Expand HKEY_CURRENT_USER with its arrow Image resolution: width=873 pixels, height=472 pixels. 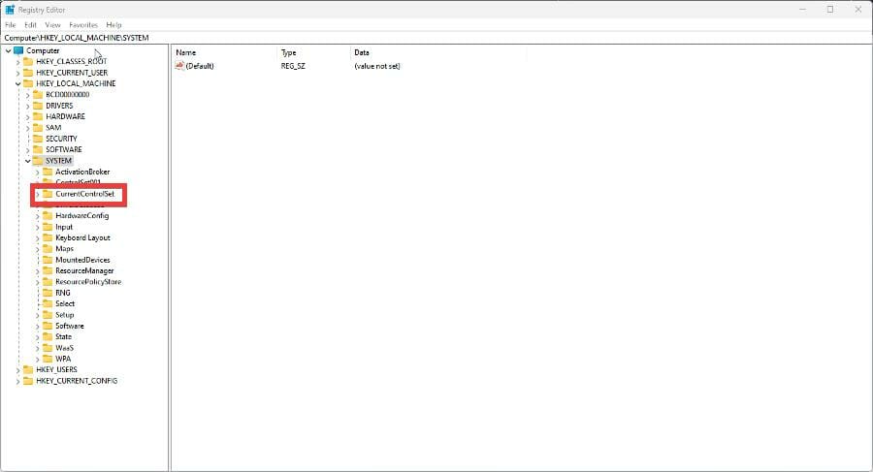17,73
